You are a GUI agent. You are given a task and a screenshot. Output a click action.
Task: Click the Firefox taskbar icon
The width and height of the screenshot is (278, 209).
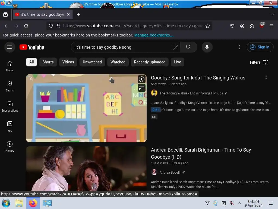pos(33,203)
